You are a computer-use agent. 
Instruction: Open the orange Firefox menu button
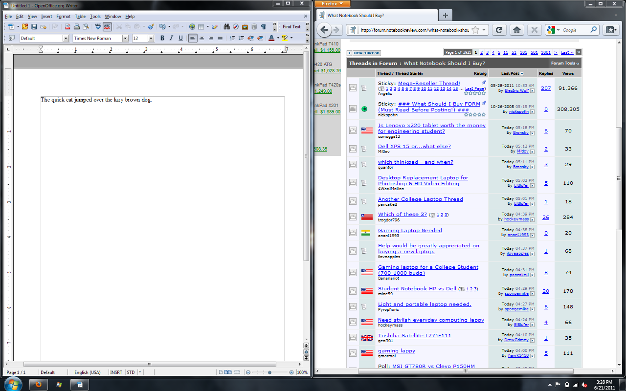coord(333,4)
